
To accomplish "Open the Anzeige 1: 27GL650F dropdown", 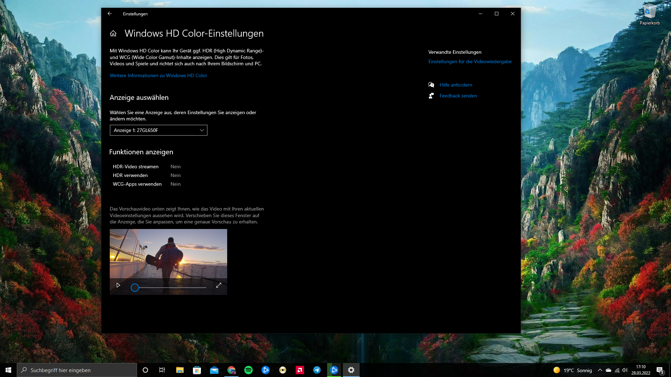I will coord(158,130).
